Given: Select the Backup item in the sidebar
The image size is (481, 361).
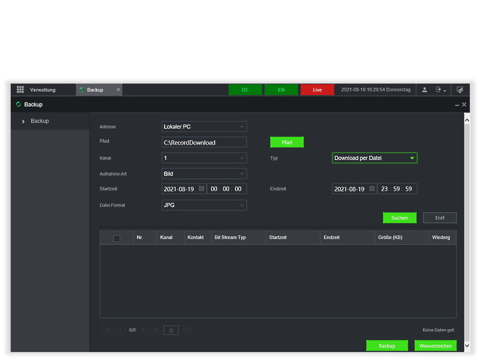Looking at the screenshot, I should [x=40, y=121].
